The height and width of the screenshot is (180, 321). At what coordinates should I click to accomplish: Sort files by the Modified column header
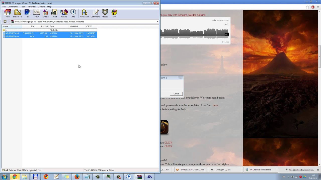77,26
